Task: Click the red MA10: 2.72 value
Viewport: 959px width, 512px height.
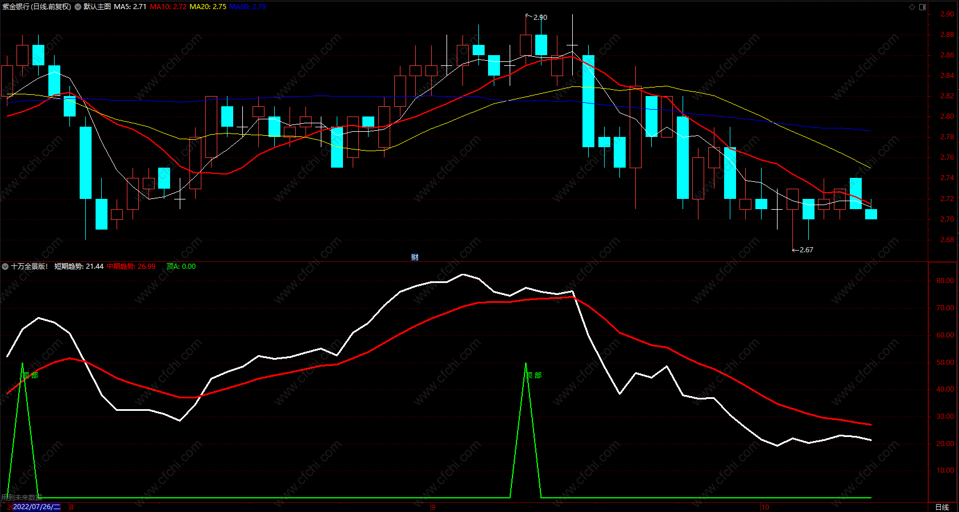Action: coord(168,7)
